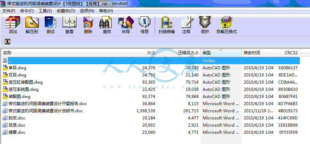
Task: Open the 帮助(H) menu
Action: (106, 11)
